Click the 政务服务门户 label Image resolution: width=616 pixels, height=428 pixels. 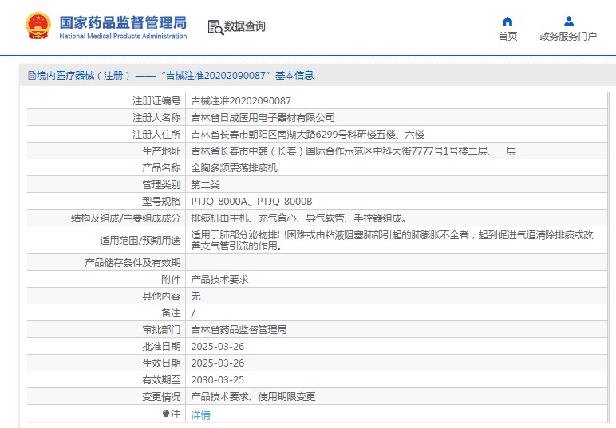(568, 36)
